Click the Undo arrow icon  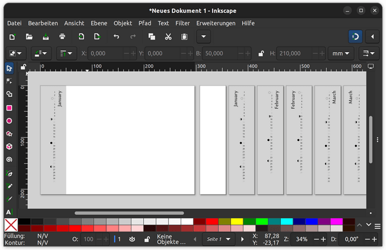pyautogui.click(x=116, y=37)
